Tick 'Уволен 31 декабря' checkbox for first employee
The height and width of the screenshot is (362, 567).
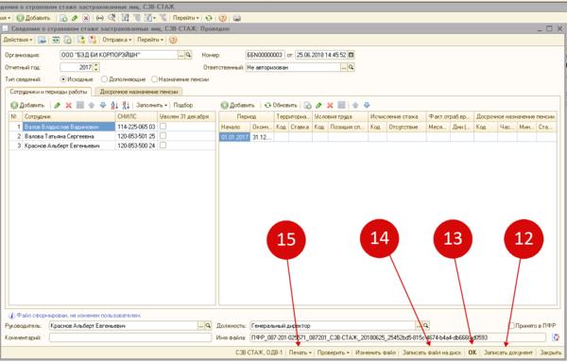163,127
